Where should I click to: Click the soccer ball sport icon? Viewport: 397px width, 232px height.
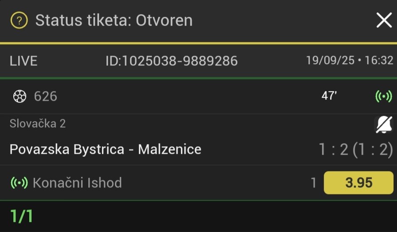coord(20,96)
